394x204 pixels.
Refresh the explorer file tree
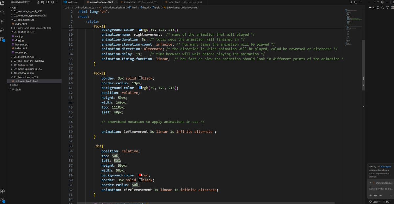(48, 2)
